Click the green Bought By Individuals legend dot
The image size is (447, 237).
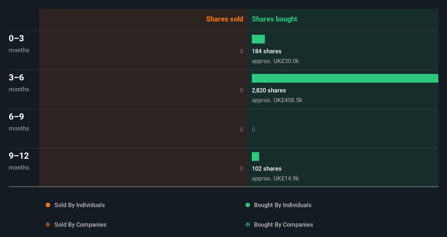pos(248,205)
